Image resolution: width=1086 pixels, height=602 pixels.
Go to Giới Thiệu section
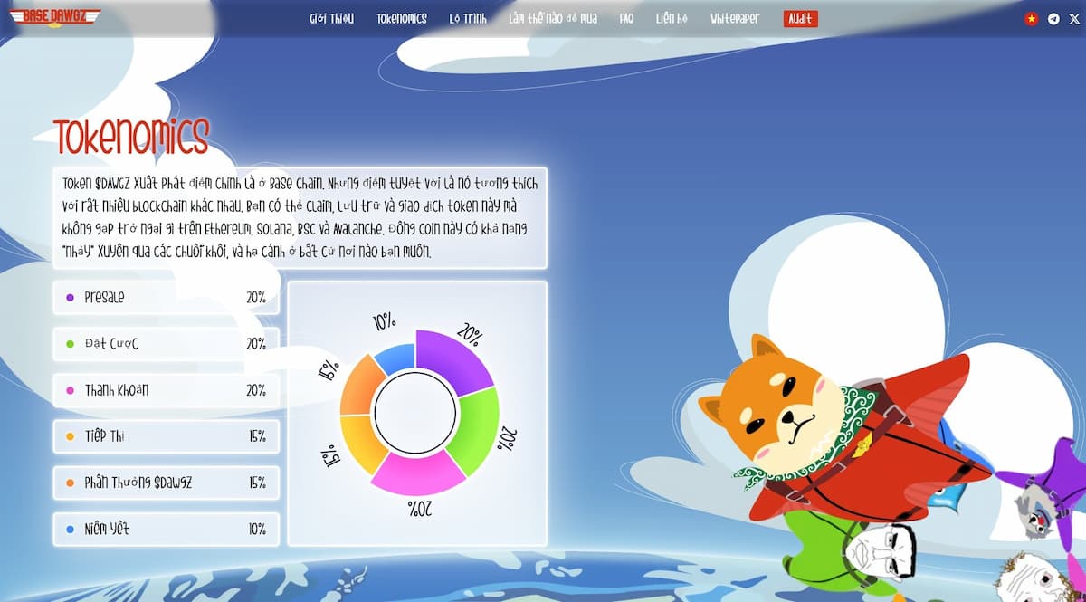(x=331, y=18)
